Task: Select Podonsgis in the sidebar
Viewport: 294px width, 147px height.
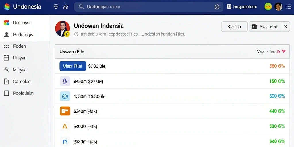Action: [x=23, y=35]
